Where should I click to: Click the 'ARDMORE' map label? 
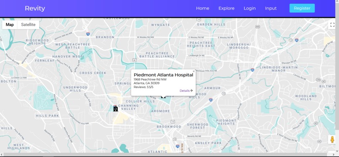pos(161,111)
